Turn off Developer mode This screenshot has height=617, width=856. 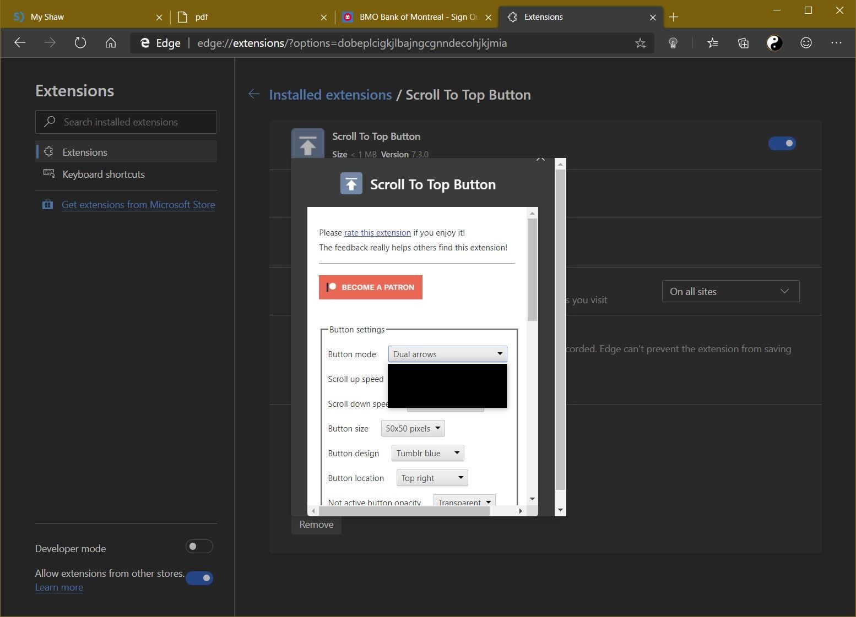click(199, 546)
